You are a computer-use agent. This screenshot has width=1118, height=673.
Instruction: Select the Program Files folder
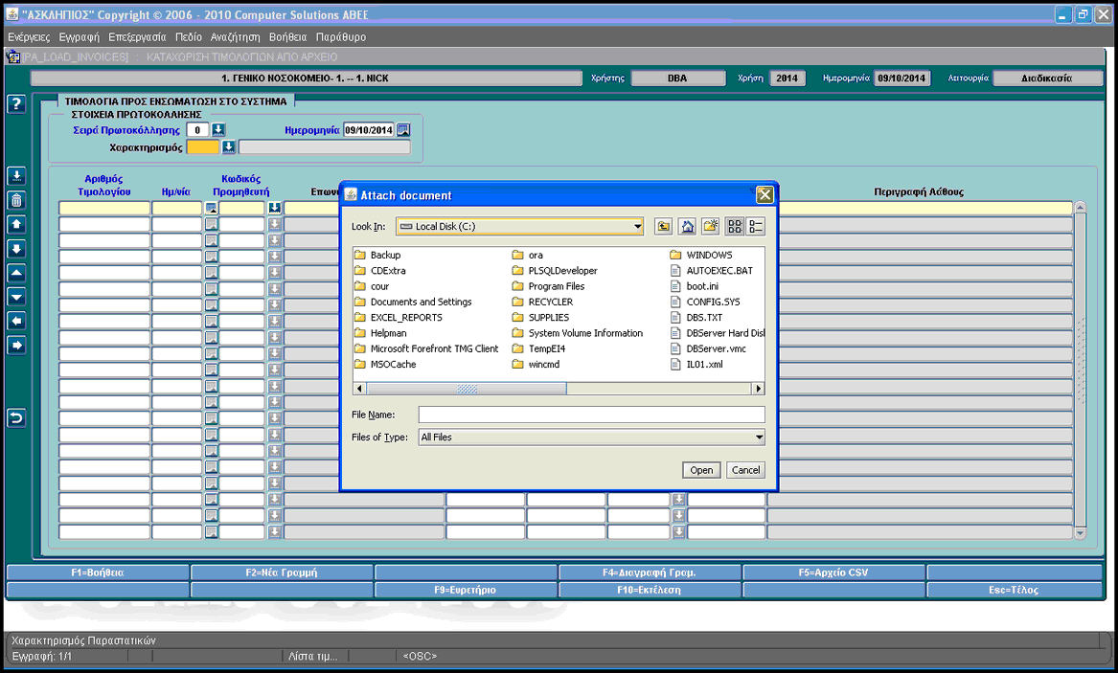[x=549, y=286]
